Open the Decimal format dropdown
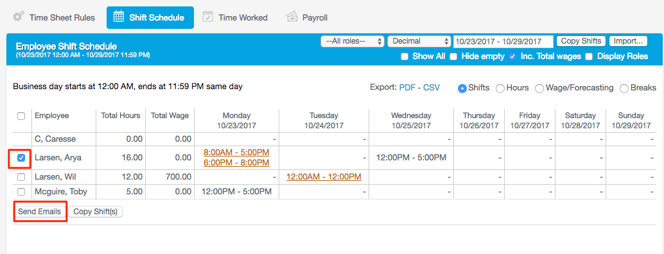 click(x=419, y=42)
